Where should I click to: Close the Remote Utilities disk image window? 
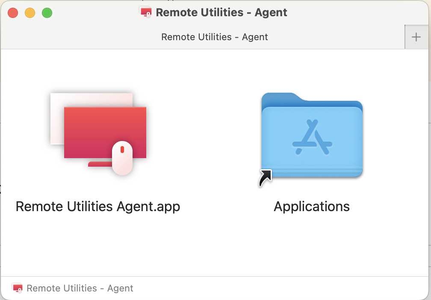tap(13, 13)
